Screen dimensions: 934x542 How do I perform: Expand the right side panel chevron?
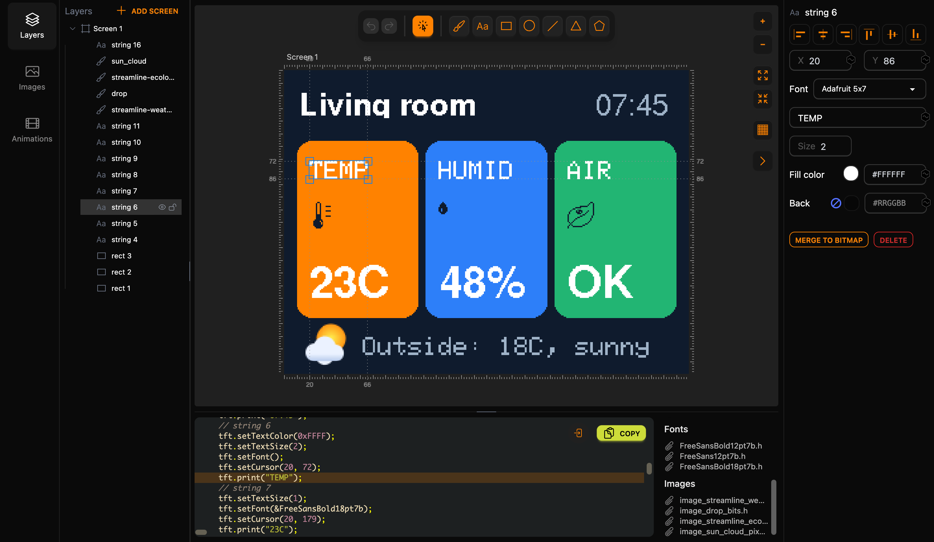tap(762, 161)
